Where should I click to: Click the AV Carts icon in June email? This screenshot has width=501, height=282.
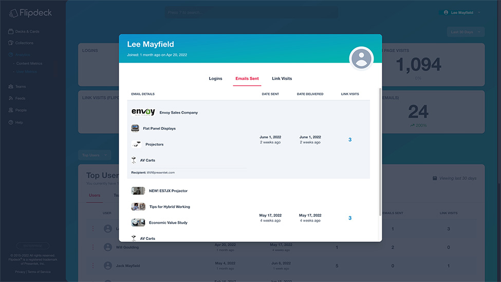click(x=134, y=160)
